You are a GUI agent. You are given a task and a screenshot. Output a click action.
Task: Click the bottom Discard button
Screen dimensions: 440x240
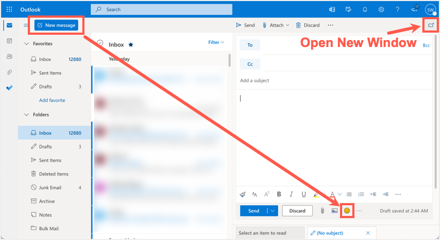point(297,211)
